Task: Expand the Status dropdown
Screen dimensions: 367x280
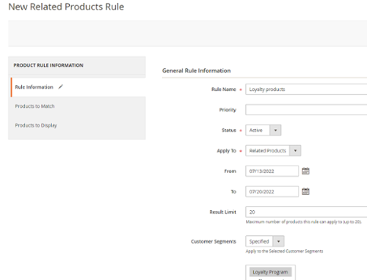Action: click(264, 130)
